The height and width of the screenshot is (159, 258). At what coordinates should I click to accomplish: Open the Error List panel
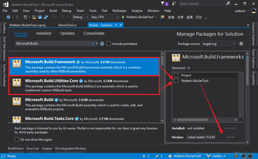pyautogui.click(x=33, y=149)
